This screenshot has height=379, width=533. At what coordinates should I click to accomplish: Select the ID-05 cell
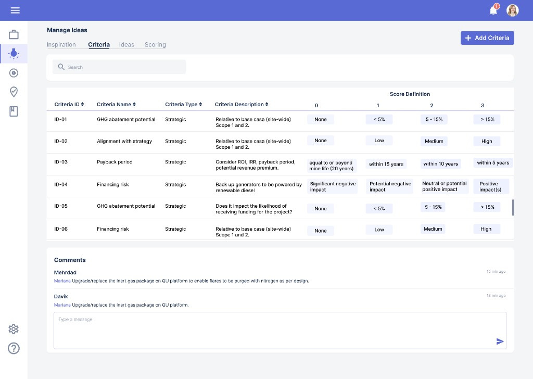tap(61, 206)
